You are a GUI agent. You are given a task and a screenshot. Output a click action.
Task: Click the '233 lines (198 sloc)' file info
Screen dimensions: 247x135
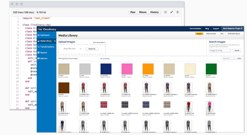(24, 12)
